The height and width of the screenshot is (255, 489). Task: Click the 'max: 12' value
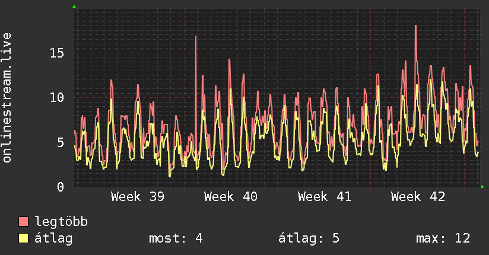[x=443, y=238]
